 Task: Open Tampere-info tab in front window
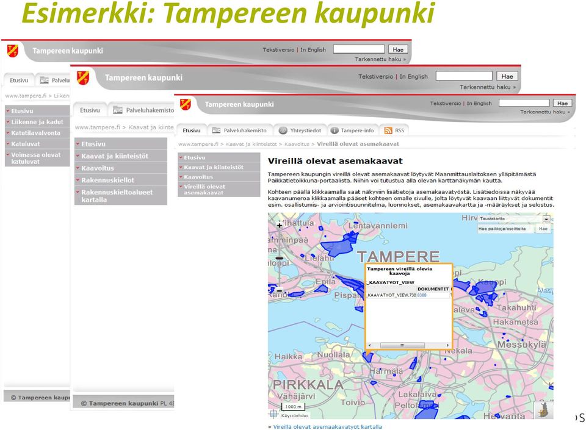point(353,131)
